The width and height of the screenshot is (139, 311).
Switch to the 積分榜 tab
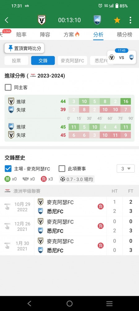[x=124, y=35]
